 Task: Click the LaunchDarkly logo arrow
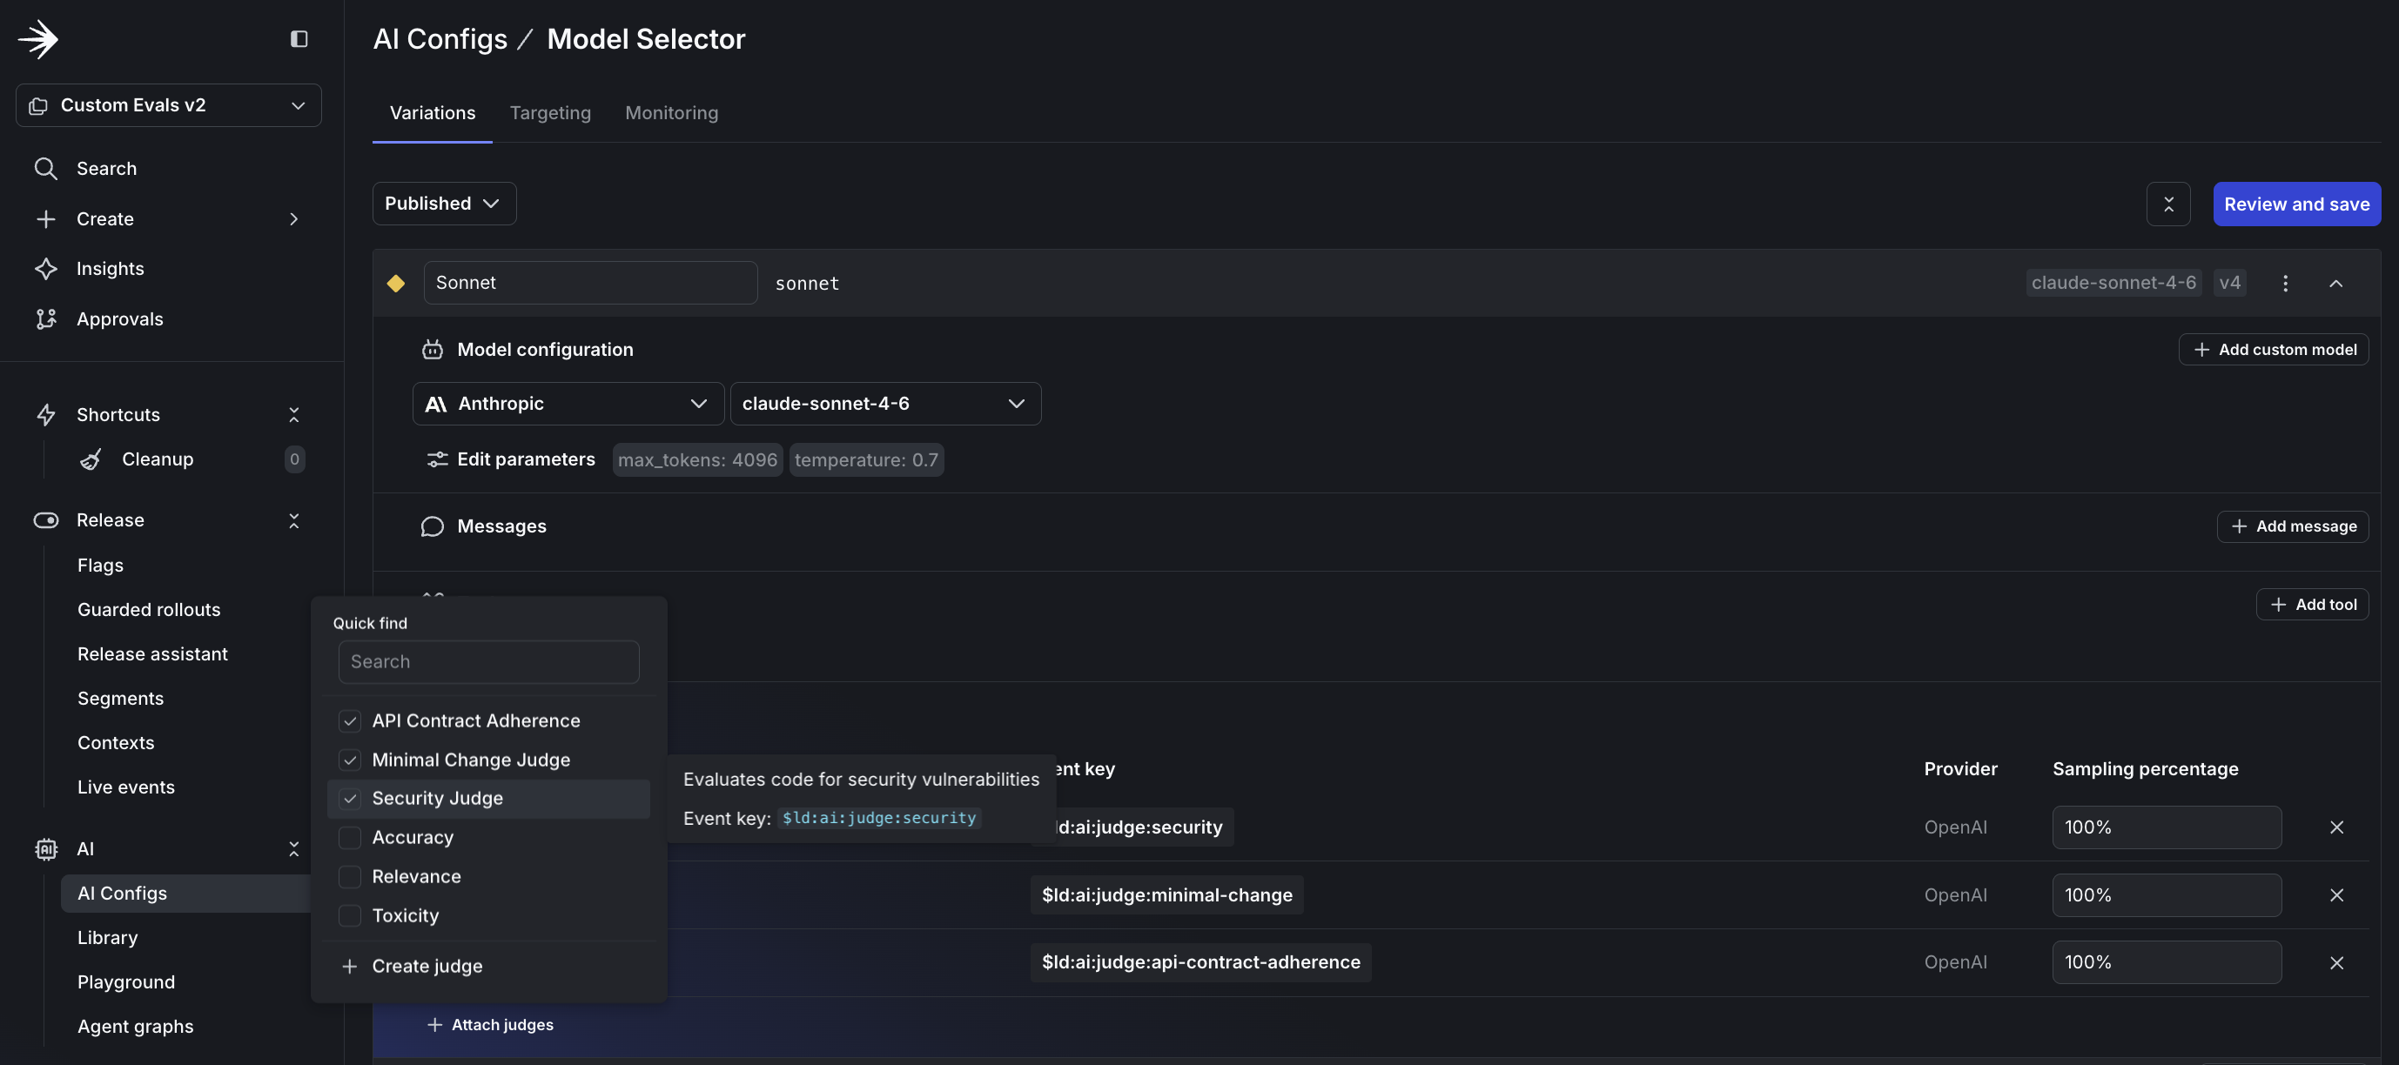tap(39, 39)
